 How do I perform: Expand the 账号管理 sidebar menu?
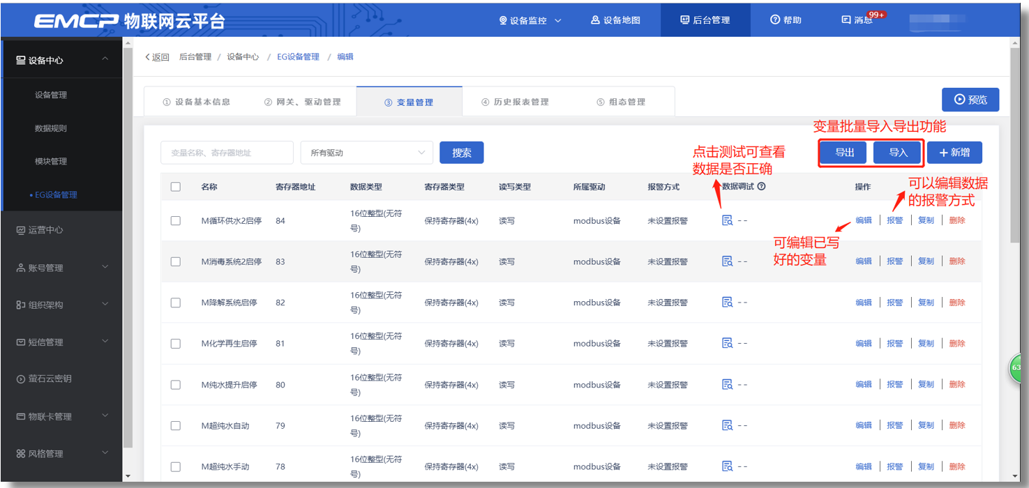coord(61,268)
